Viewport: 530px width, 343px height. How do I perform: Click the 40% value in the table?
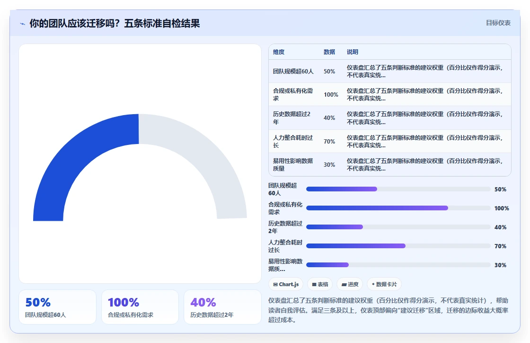tap(329, 117)
